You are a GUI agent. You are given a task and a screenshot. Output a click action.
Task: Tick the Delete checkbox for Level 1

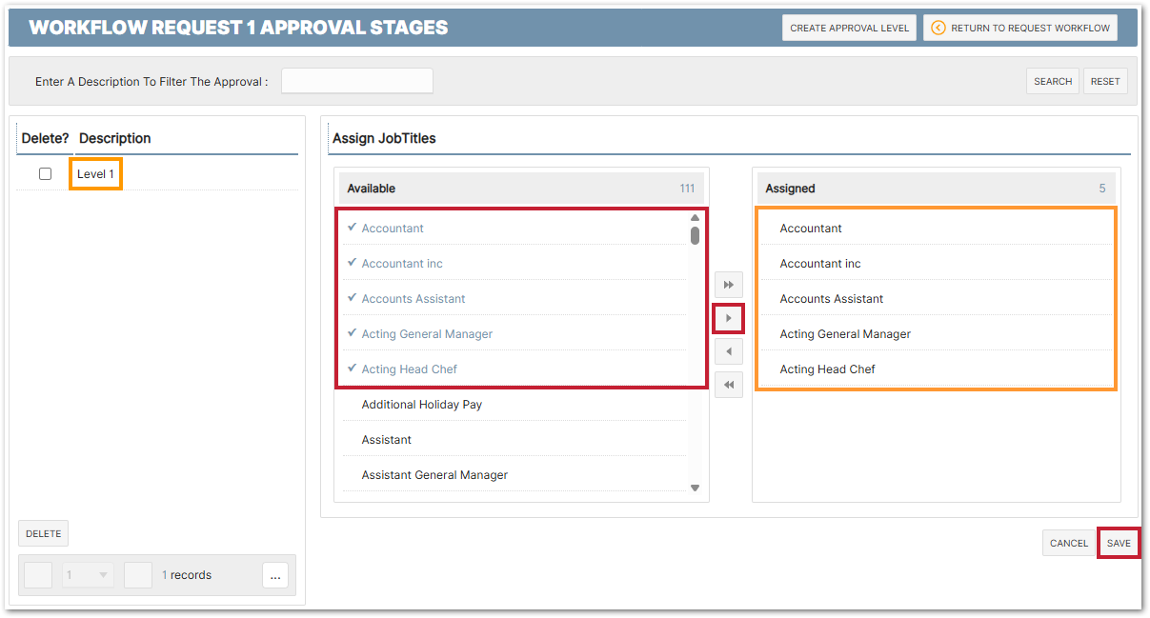click(45, 174)
